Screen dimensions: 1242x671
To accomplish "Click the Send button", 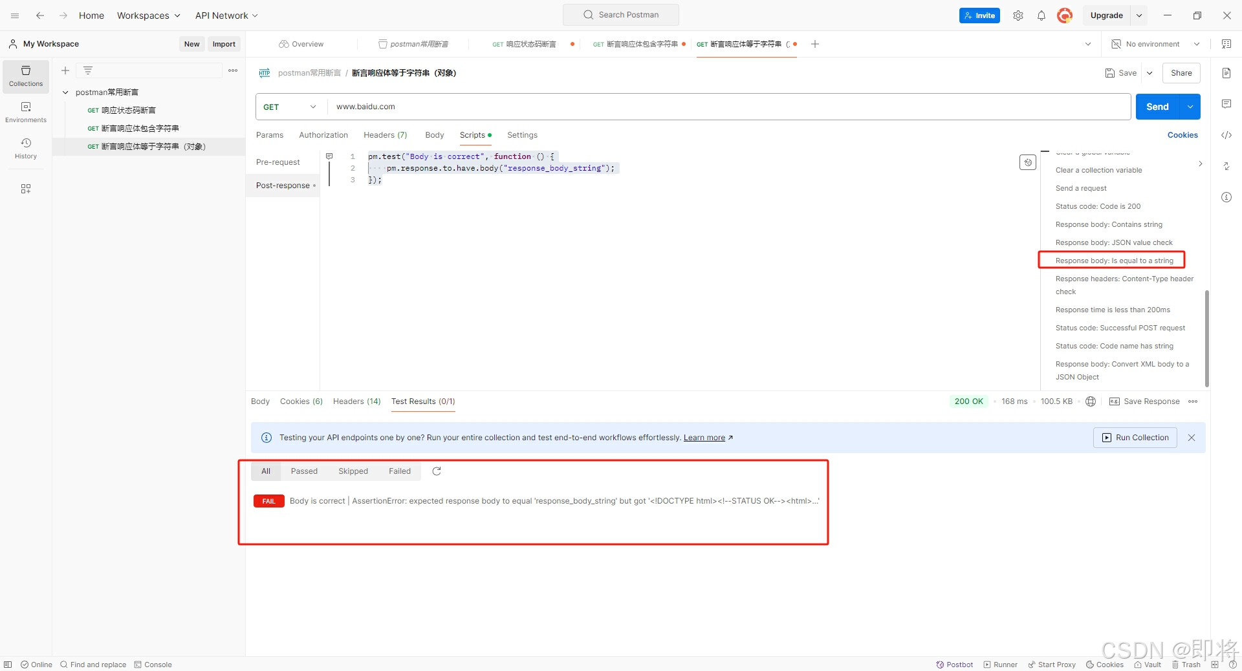I will (1158, 107).
